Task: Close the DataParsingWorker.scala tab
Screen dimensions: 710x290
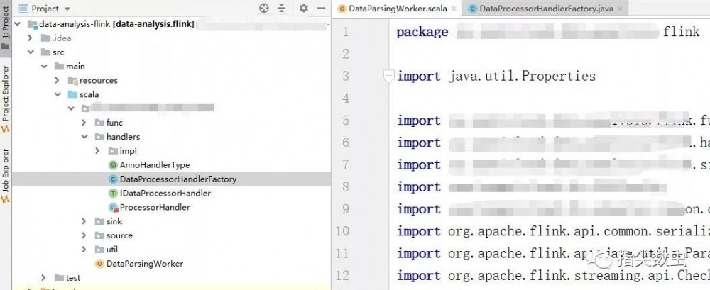Action: click(x=454, y=9)
